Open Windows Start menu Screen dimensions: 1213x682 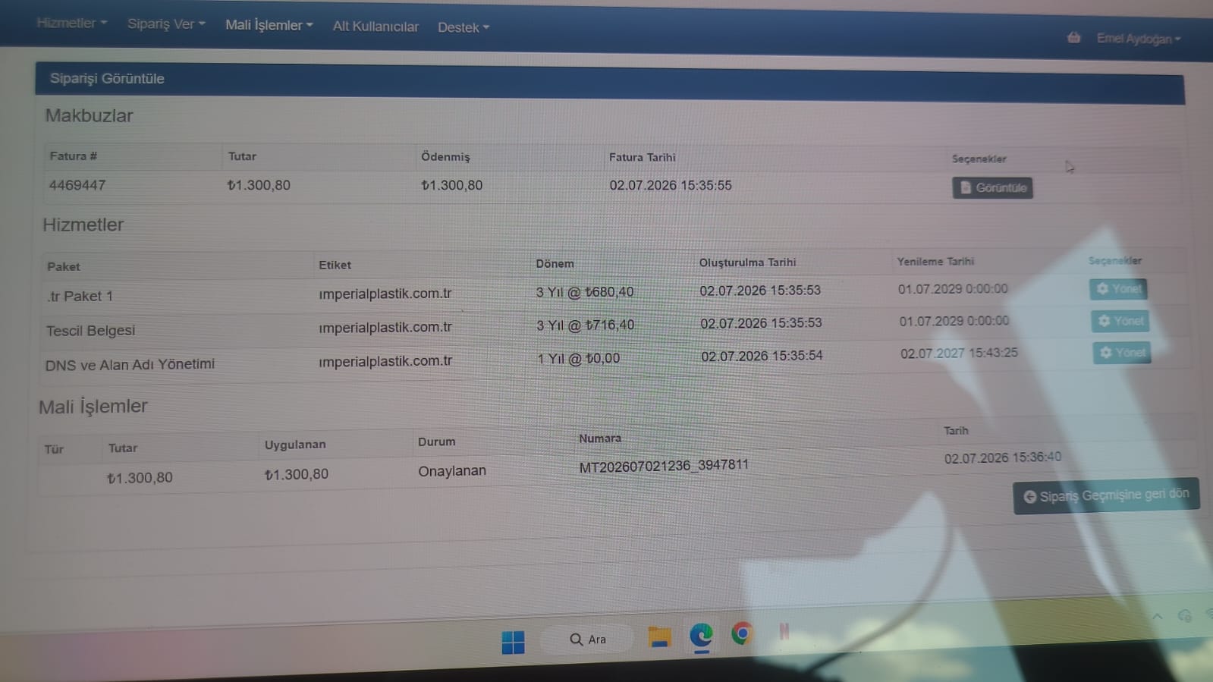tap(514, 642)
